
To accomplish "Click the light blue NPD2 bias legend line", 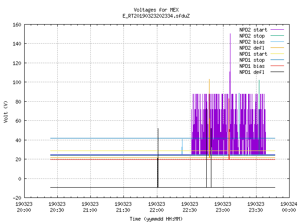I will 277,42.
